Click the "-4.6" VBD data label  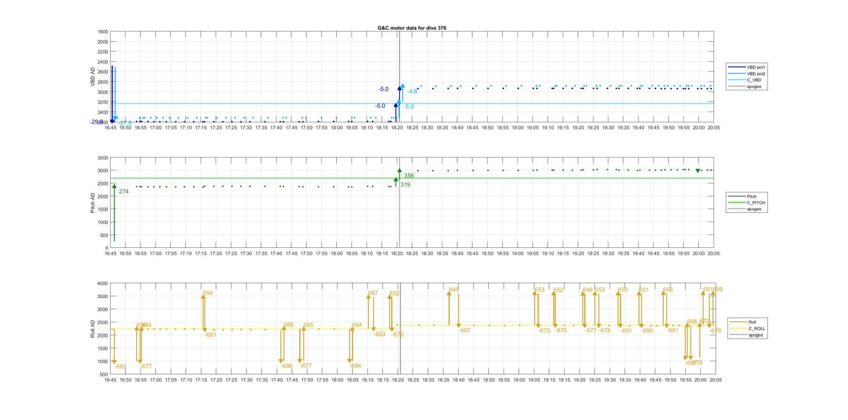412,92
